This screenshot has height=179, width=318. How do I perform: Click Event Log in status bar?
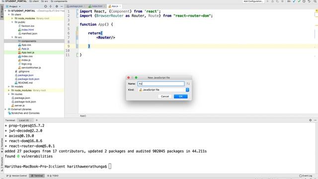point(306,176)
